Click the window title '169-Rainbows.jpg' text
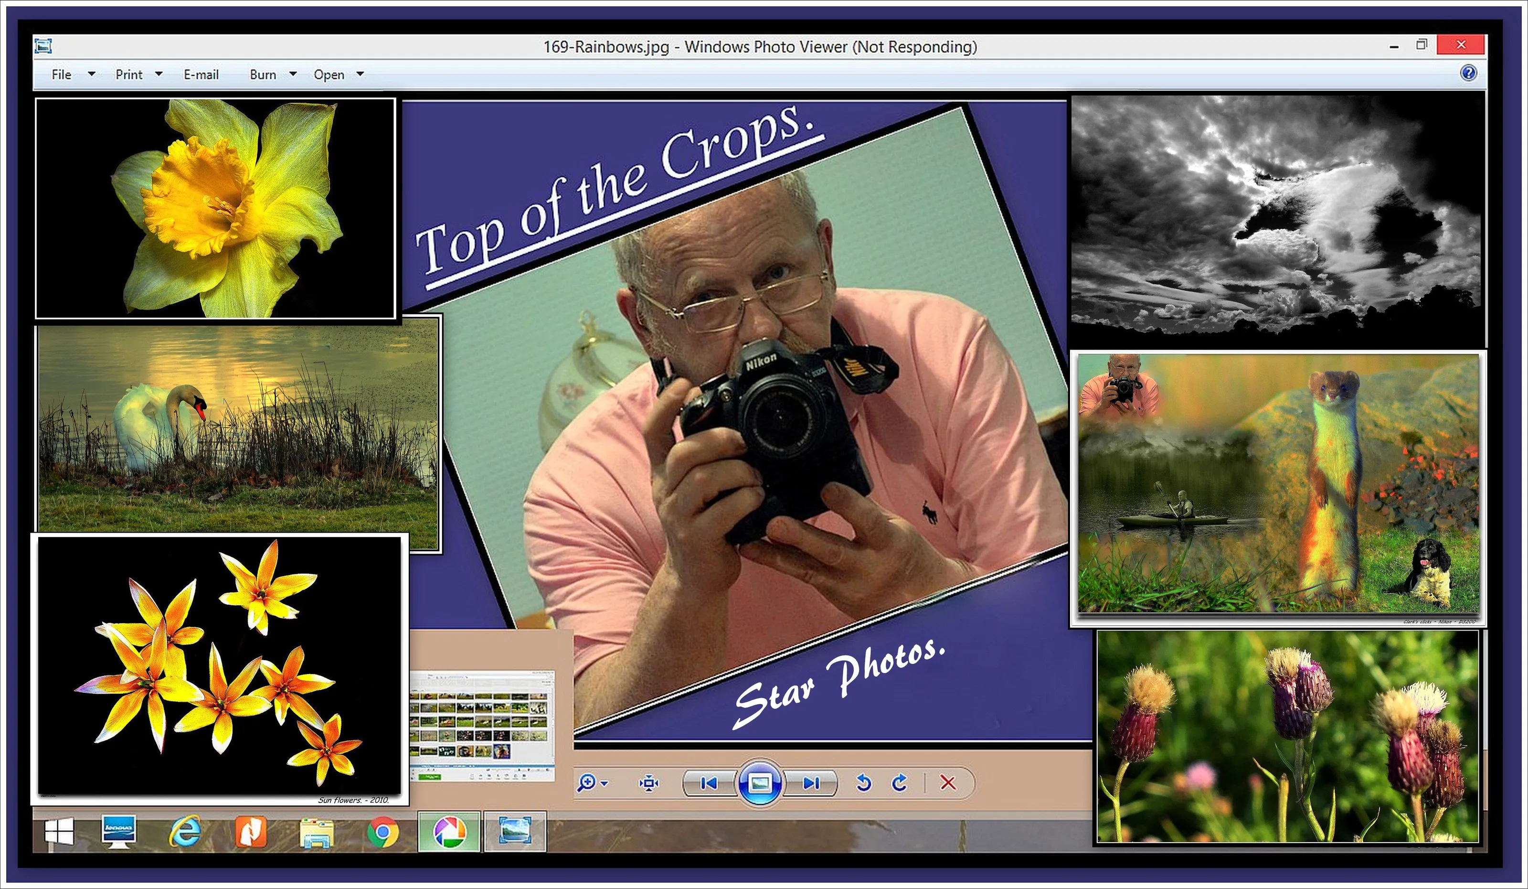 point(606,47)
